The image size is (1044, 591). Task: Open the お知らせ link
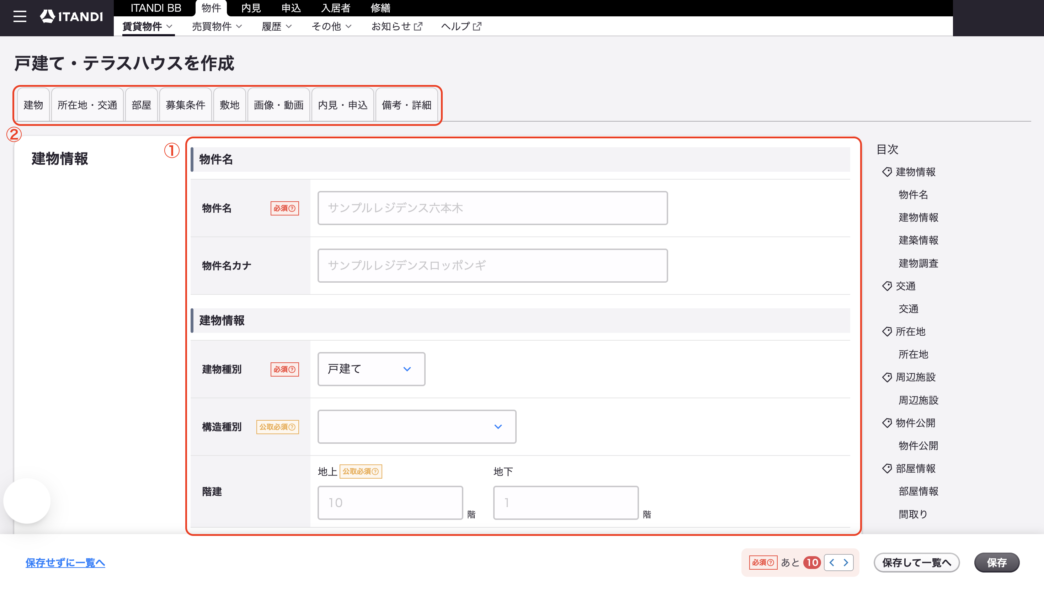point(397,26)
